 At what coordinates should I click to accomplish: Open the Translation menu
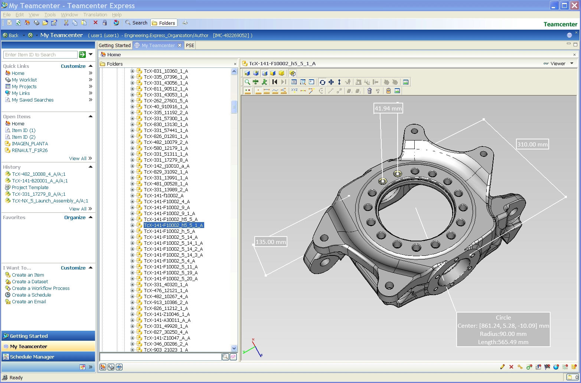(x=95, y=15)
